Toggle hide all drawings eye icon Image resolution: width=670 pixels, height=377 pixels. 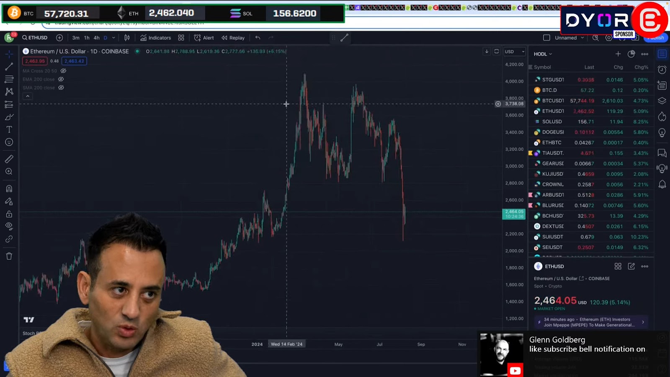click(9, 226)
